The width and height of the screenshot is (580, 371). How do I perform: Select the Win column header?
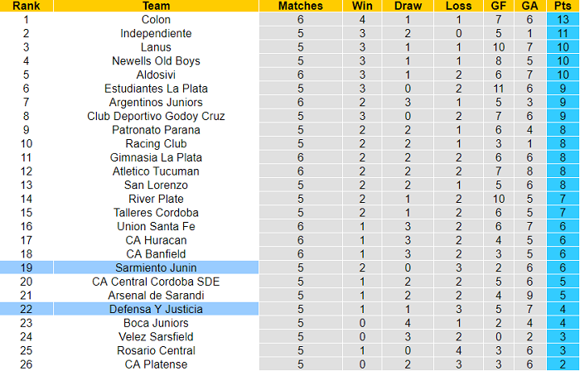(x=362, y=6)
